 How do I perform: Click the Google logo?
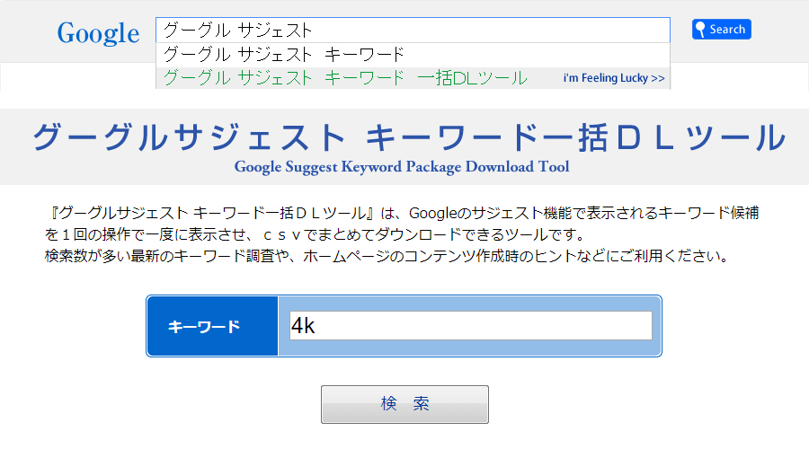99,33
